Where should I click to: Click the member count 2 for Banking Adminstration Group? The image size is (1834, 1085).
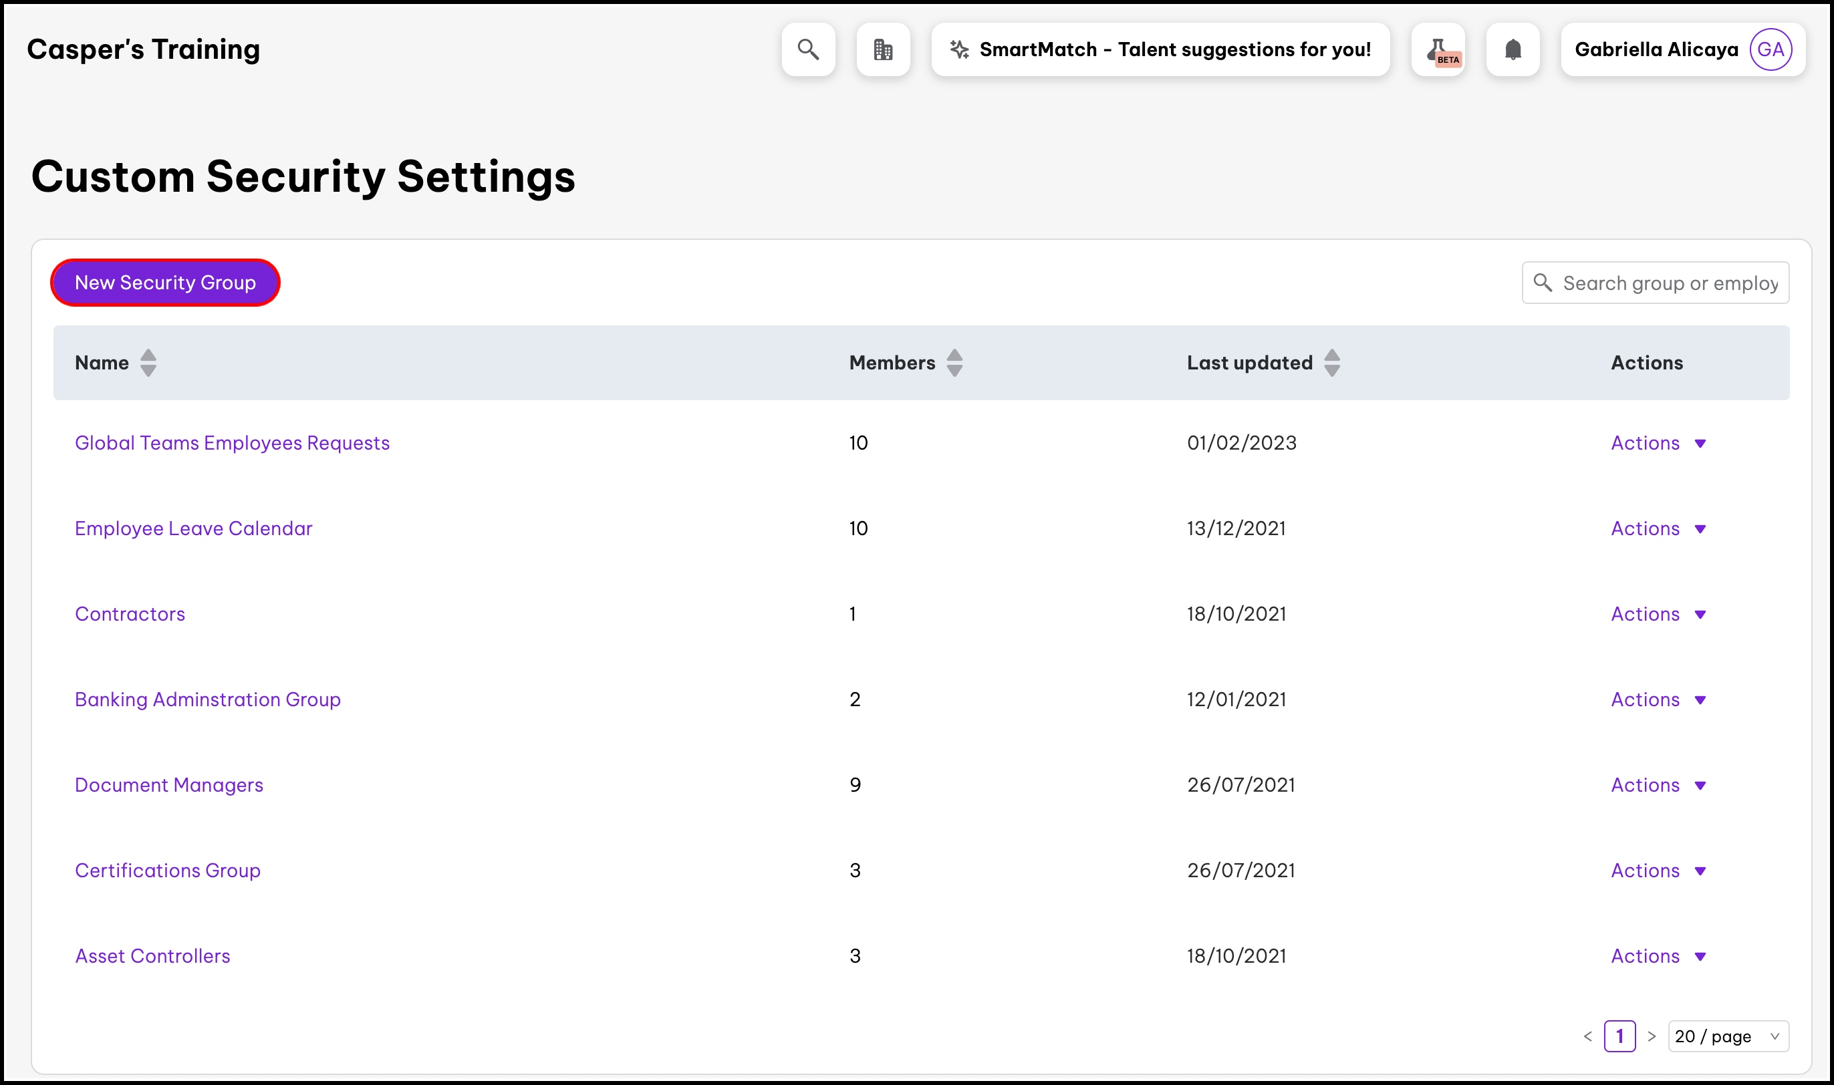(x=855, y=700)
